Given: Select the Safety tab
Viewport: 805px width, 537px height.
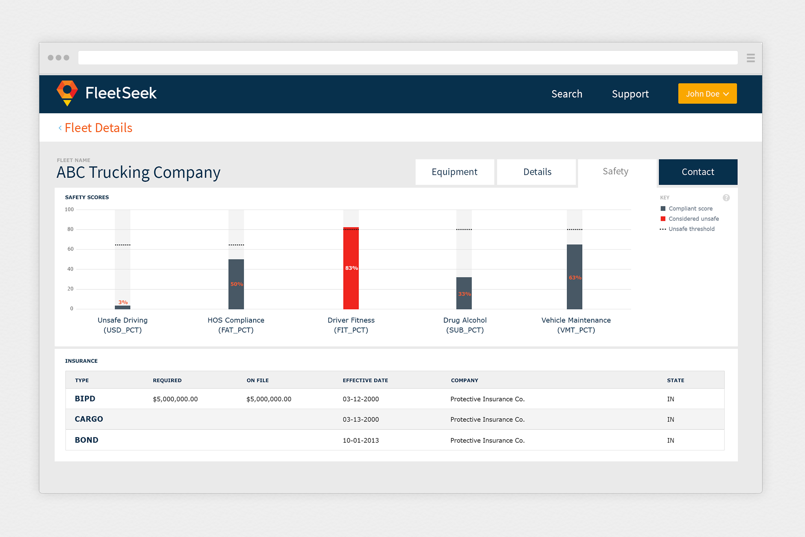Looking at the screenshot, I should click(616, 171).
